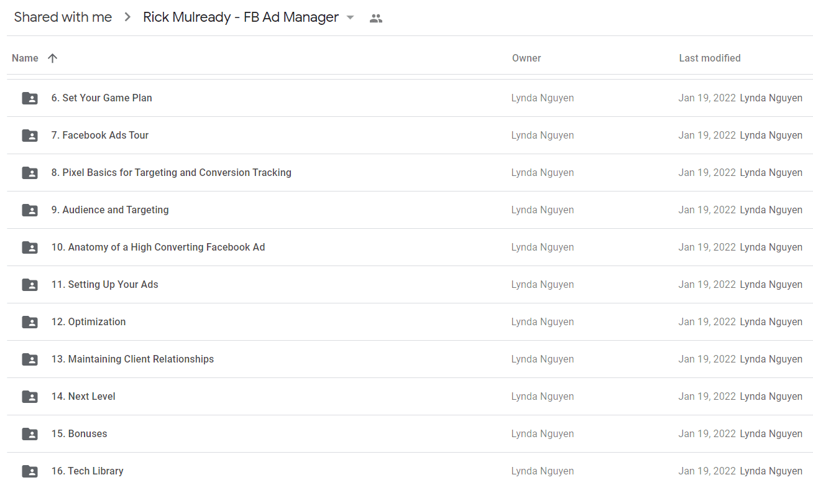Select the folder icon for 12. Optimization
This screenshot has width=813, height=485.
click(x=30, y=322)
